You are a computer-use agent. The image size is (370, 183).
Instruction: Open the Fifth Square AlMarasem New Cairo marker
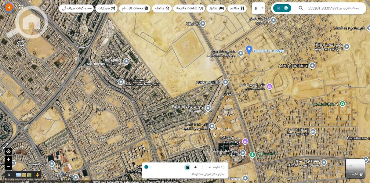click(121, 82)
